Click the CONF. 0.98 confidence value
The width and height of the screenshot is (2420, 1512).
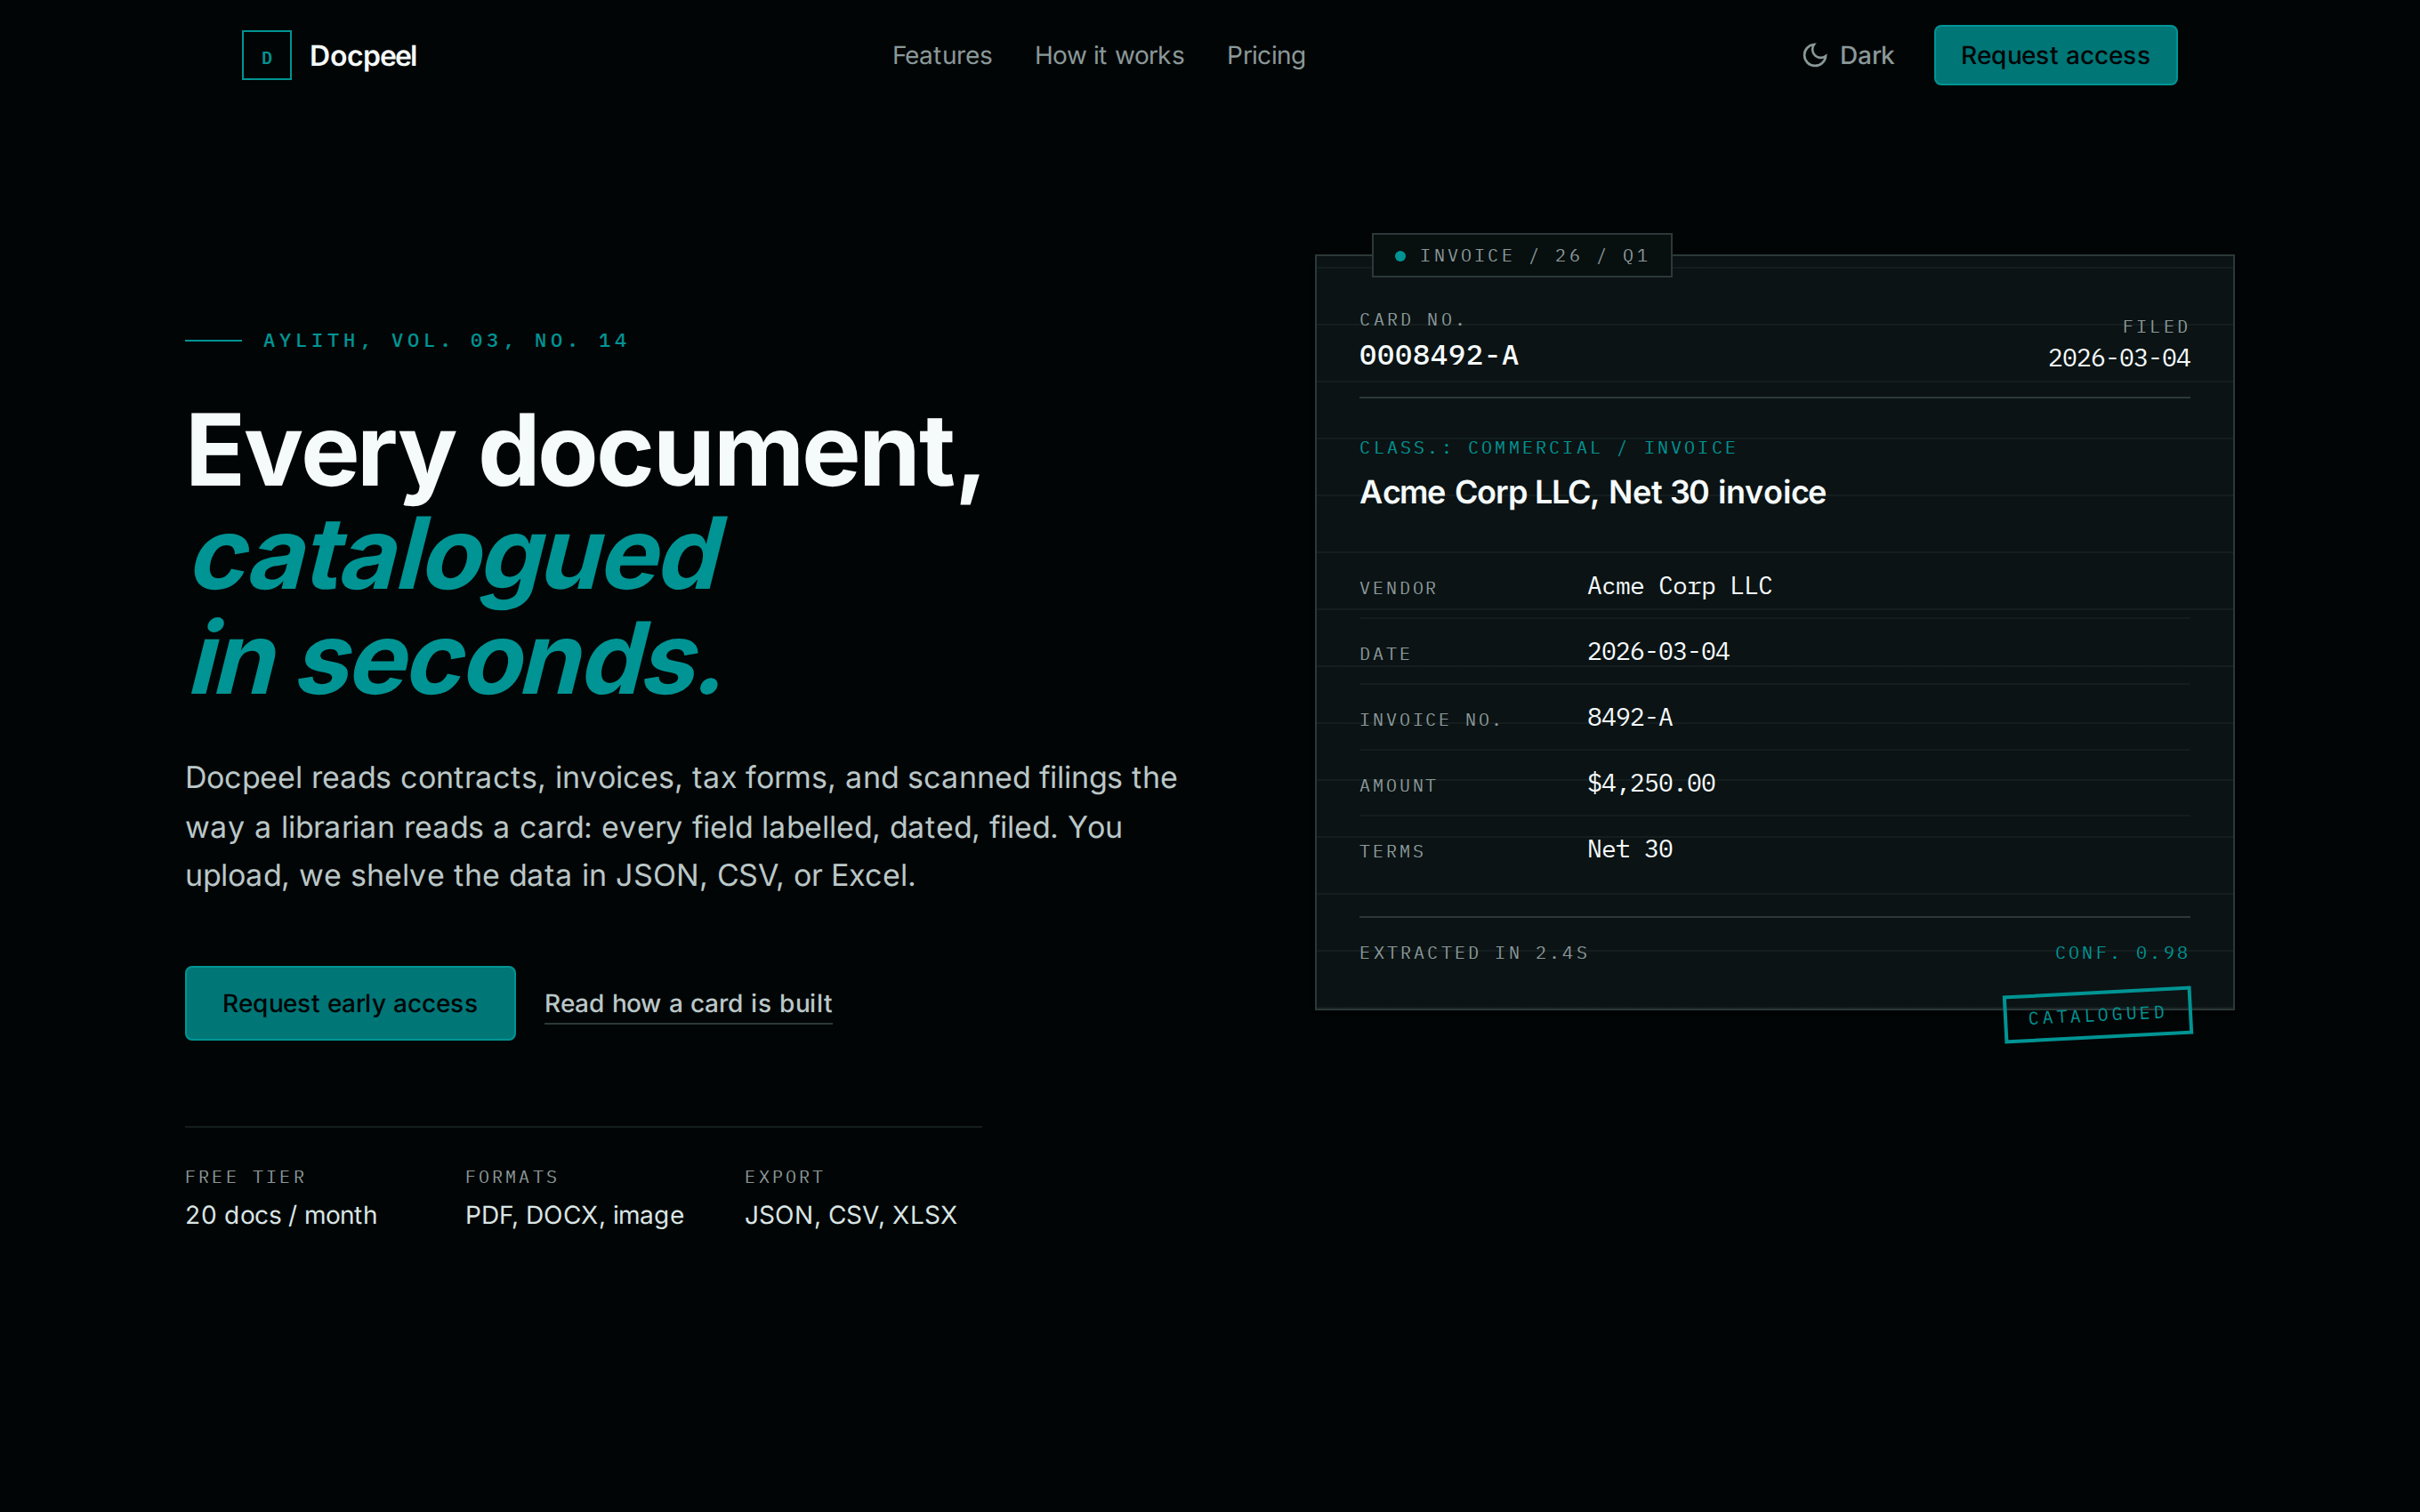2122,953
